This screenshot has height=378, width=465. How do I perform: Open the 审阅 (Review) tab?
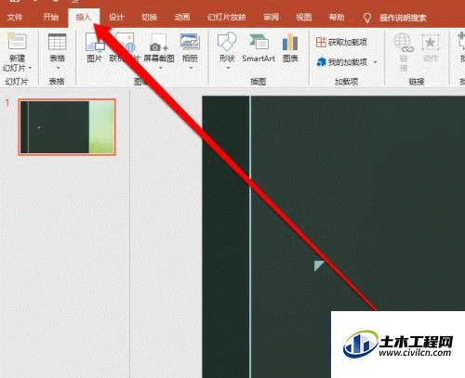pos(271,17)
